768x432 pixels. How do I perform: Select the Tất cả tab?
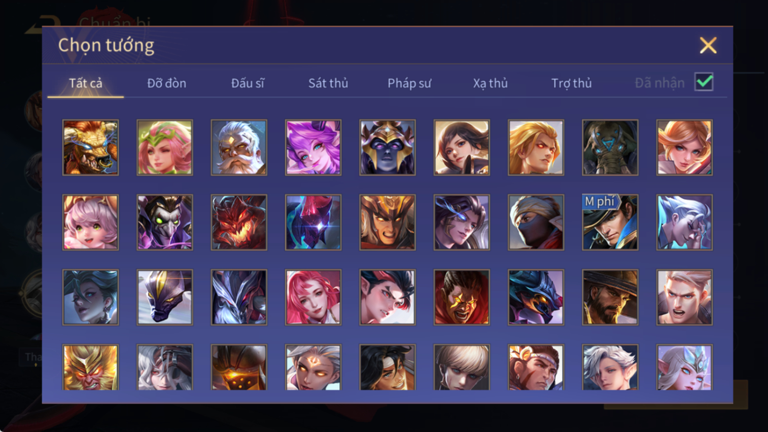coord(86,83)
